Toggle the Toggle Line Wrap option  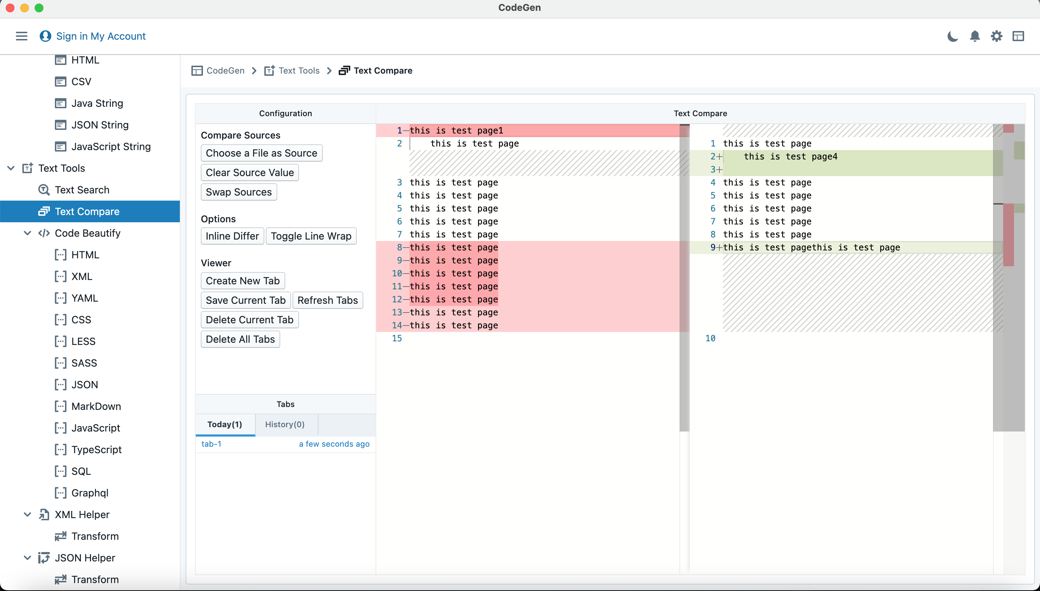coord(311,236)
